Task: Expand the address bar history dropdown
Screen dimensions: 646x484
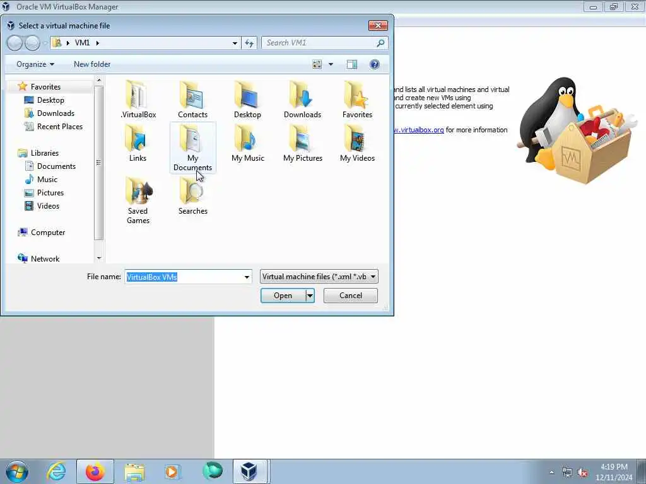Action: (235, 43)
